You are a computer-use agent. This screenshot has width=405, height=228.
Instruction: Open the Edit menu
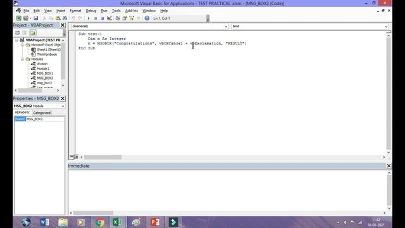point(37,11)
